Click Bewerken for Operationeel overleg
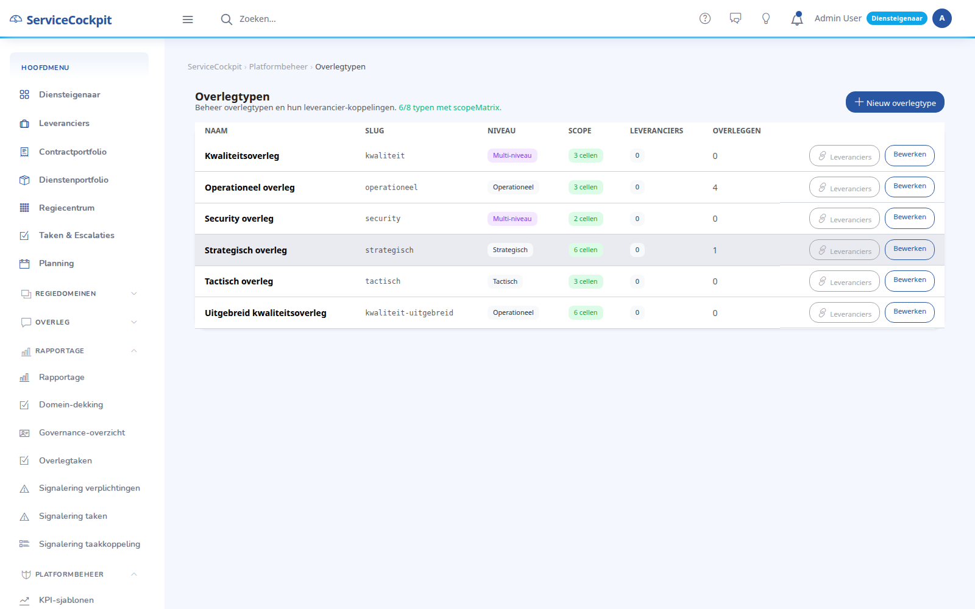The width and height of the screenshot is (975, 609). tap(909, 187)
